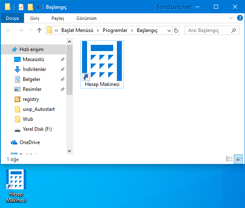
Task: Click the İndirilenler download arrow icon
Action: [x=17, y=69]
